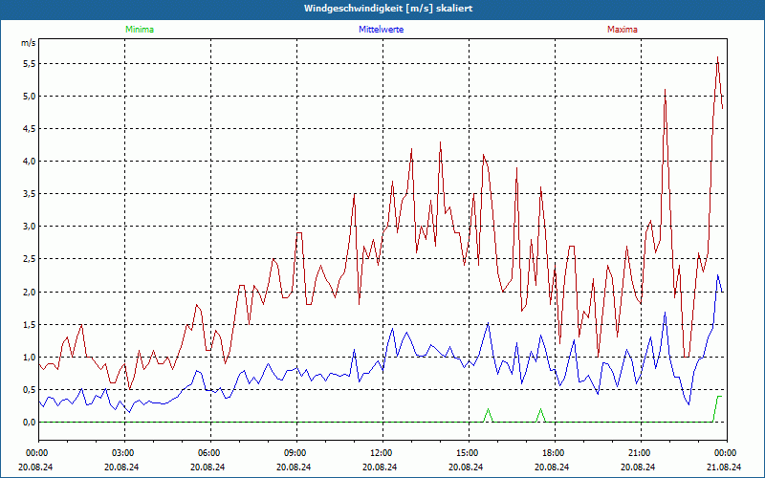Click the 1,5 y-axis value

30,325
